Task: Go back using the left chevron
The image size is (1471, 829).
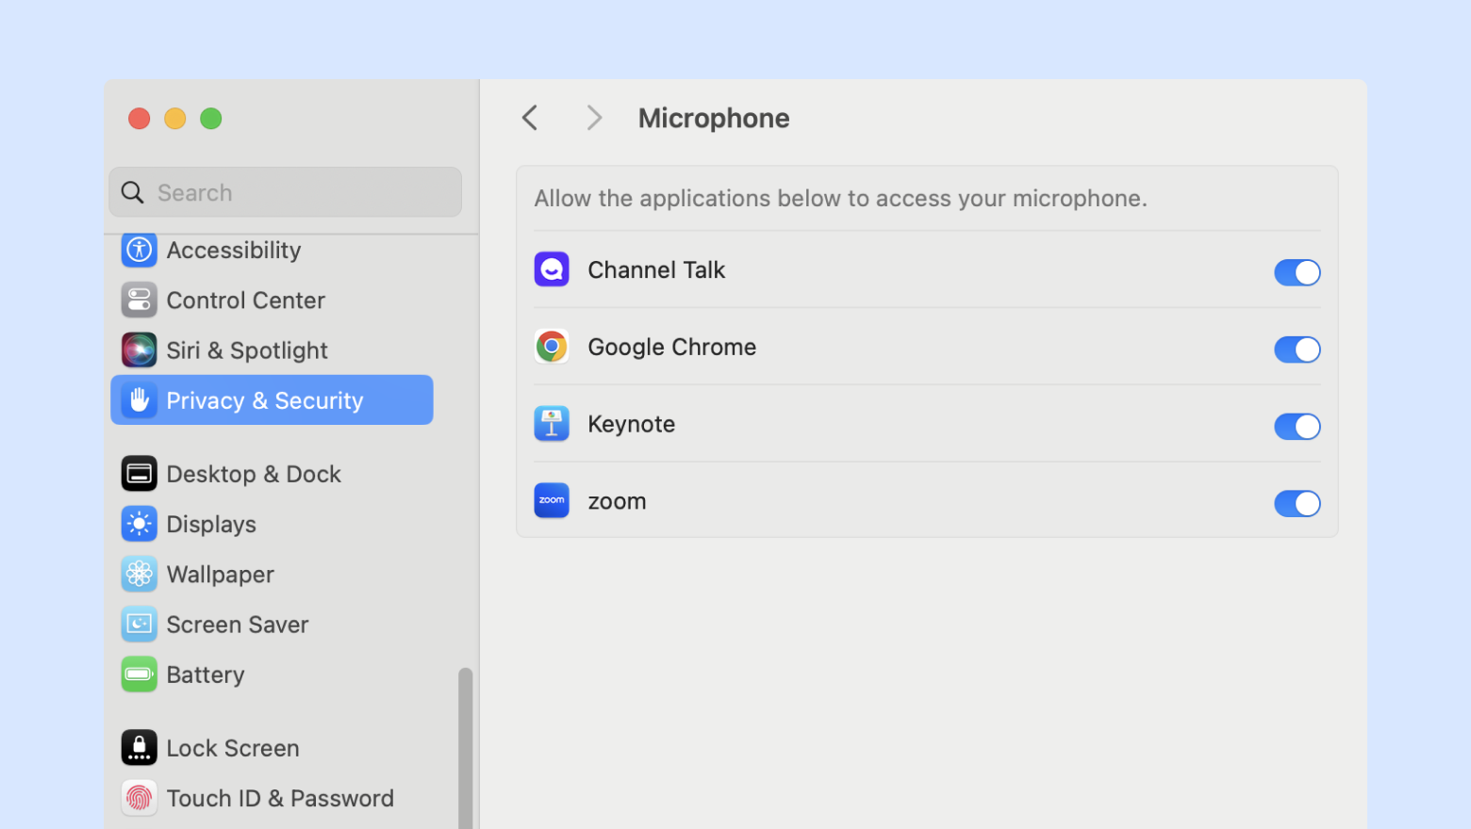Action: click(530, 118)
